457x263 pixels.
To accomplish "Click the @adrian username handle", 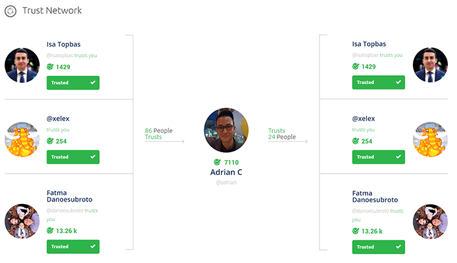I will coord(226,183).
